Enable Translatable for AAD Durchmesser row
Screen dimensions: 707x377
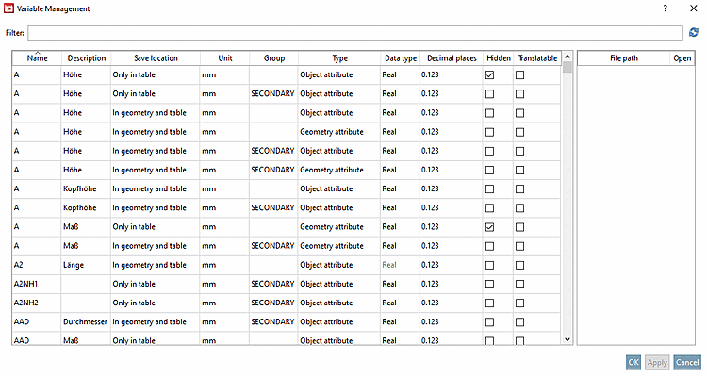519,322
